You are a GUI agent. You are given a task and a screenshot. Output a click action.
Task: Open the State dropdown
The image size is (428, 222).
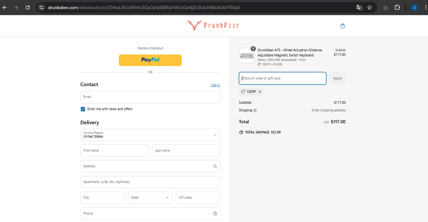point(150,198)
